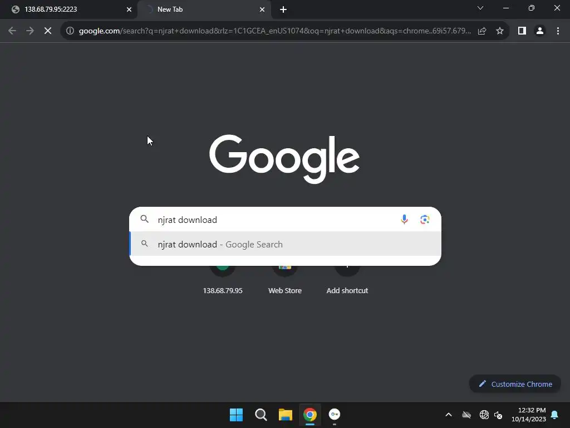Open the notification bell icon
This screenshot has height=428, width=570.
(x=555, y=415)
